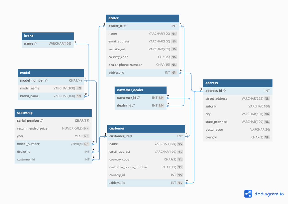This screenshot has height=204, width=288.
Task: Click the asterisk marker beside spaceship model_number
Action: pos(93,142)
